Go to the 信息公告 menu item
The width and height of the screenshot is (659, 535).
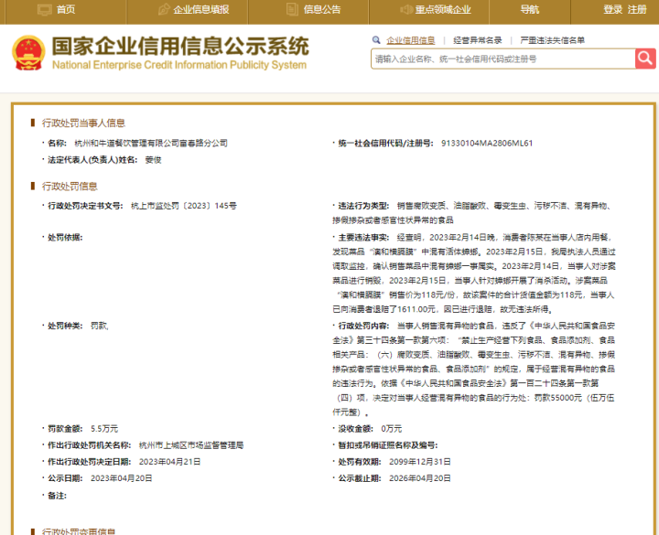click(x=322, y=9)
